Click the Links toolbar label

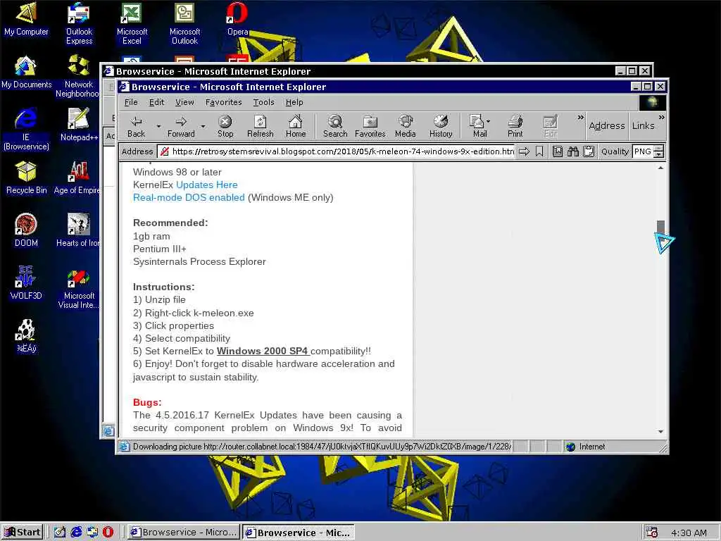(643, 125)
